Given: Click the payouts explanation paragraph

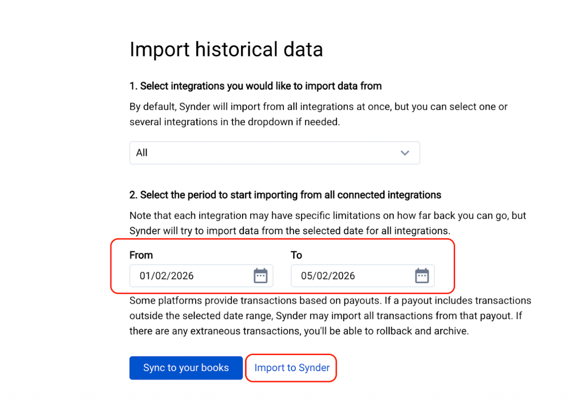Looking at the screenshot, I should click(x=330, y=316).
